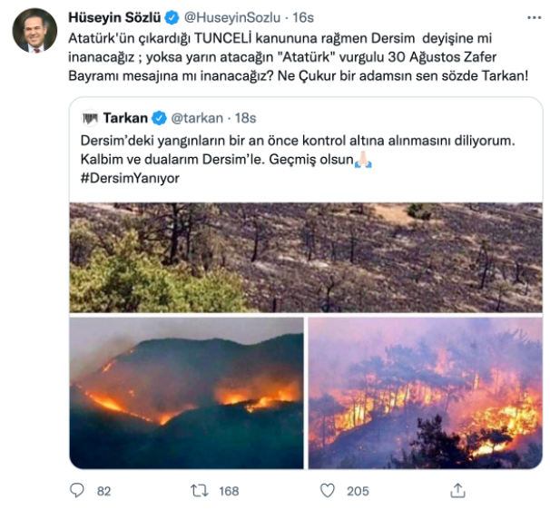Screen dimensions: 550x510
Task: Open the night mountain fire photo
Action: (x=186, y=392)
